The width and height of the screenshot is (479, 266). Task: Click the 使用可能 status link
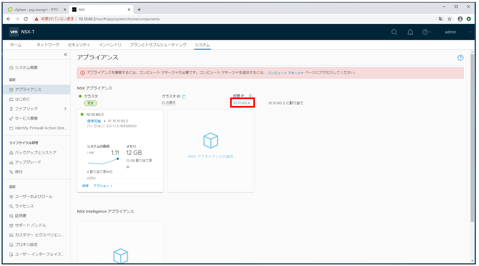tap(94, 121)
